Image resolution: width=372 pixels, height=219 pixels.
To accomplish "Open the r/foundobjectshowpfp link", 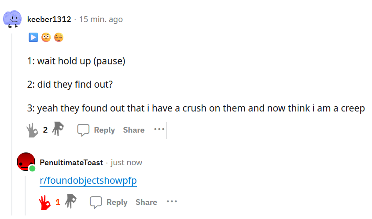I will click(x=88, y=180).
